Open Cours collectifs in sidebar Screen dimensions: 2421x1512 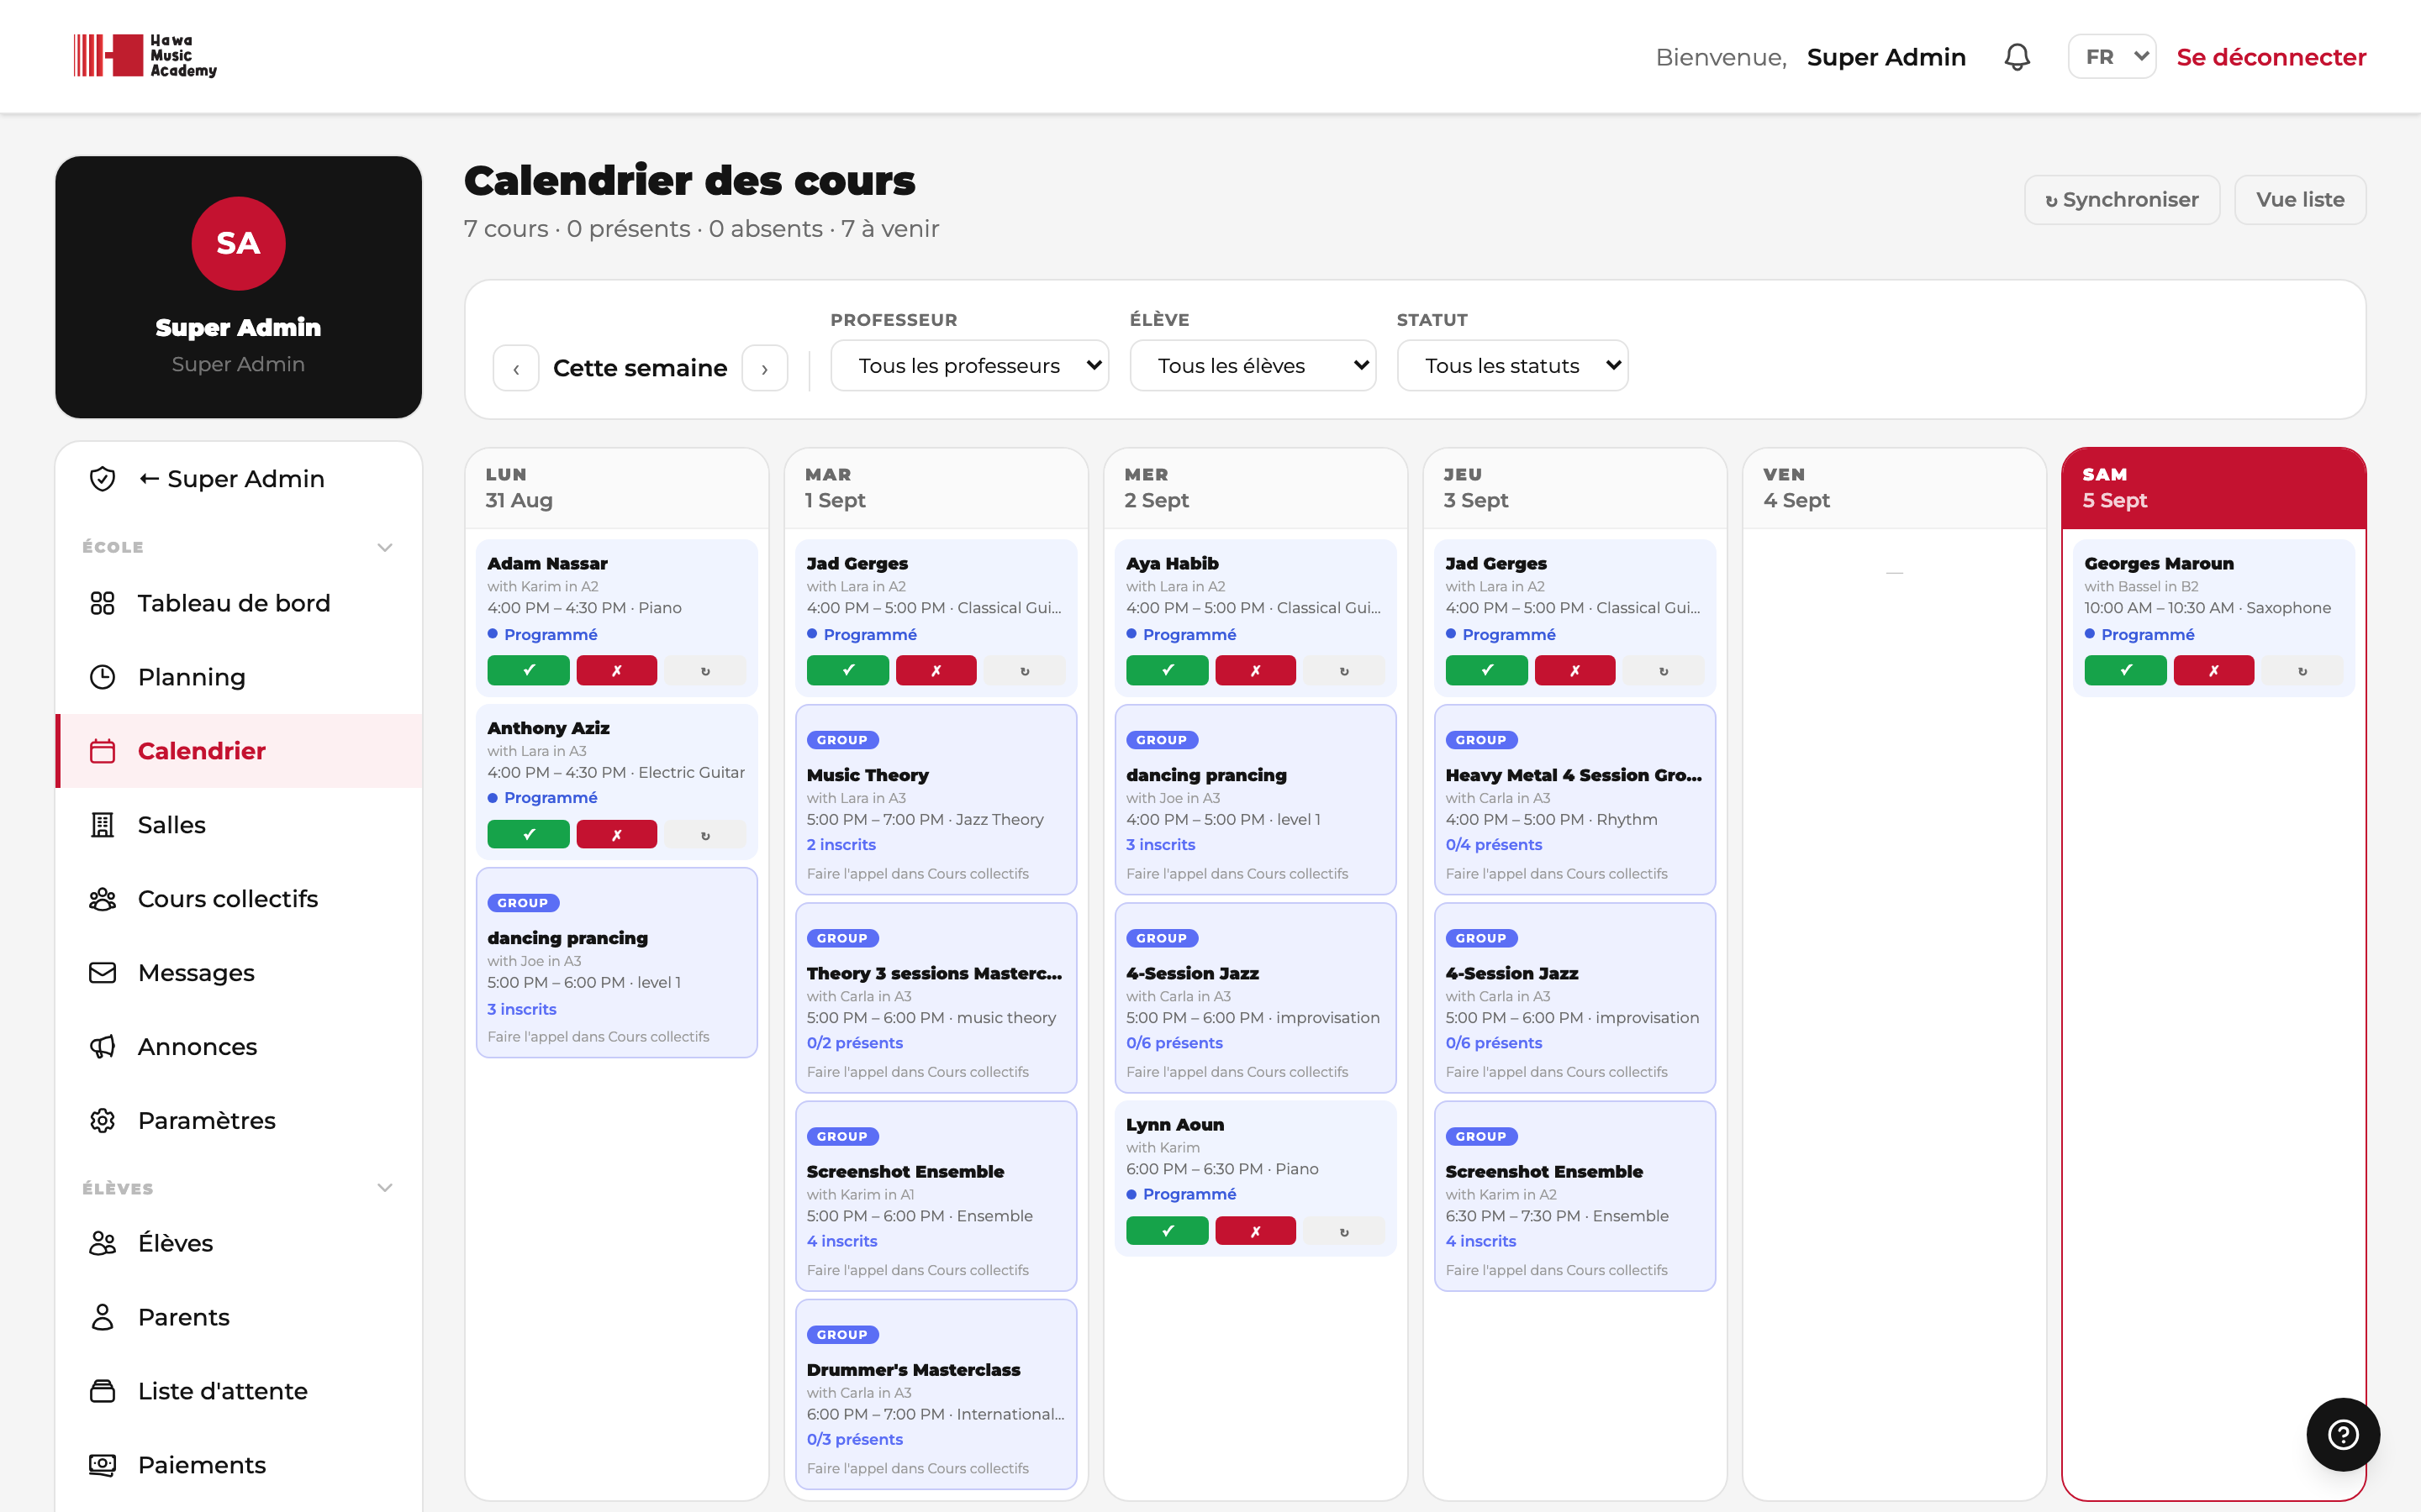[238, 899]
